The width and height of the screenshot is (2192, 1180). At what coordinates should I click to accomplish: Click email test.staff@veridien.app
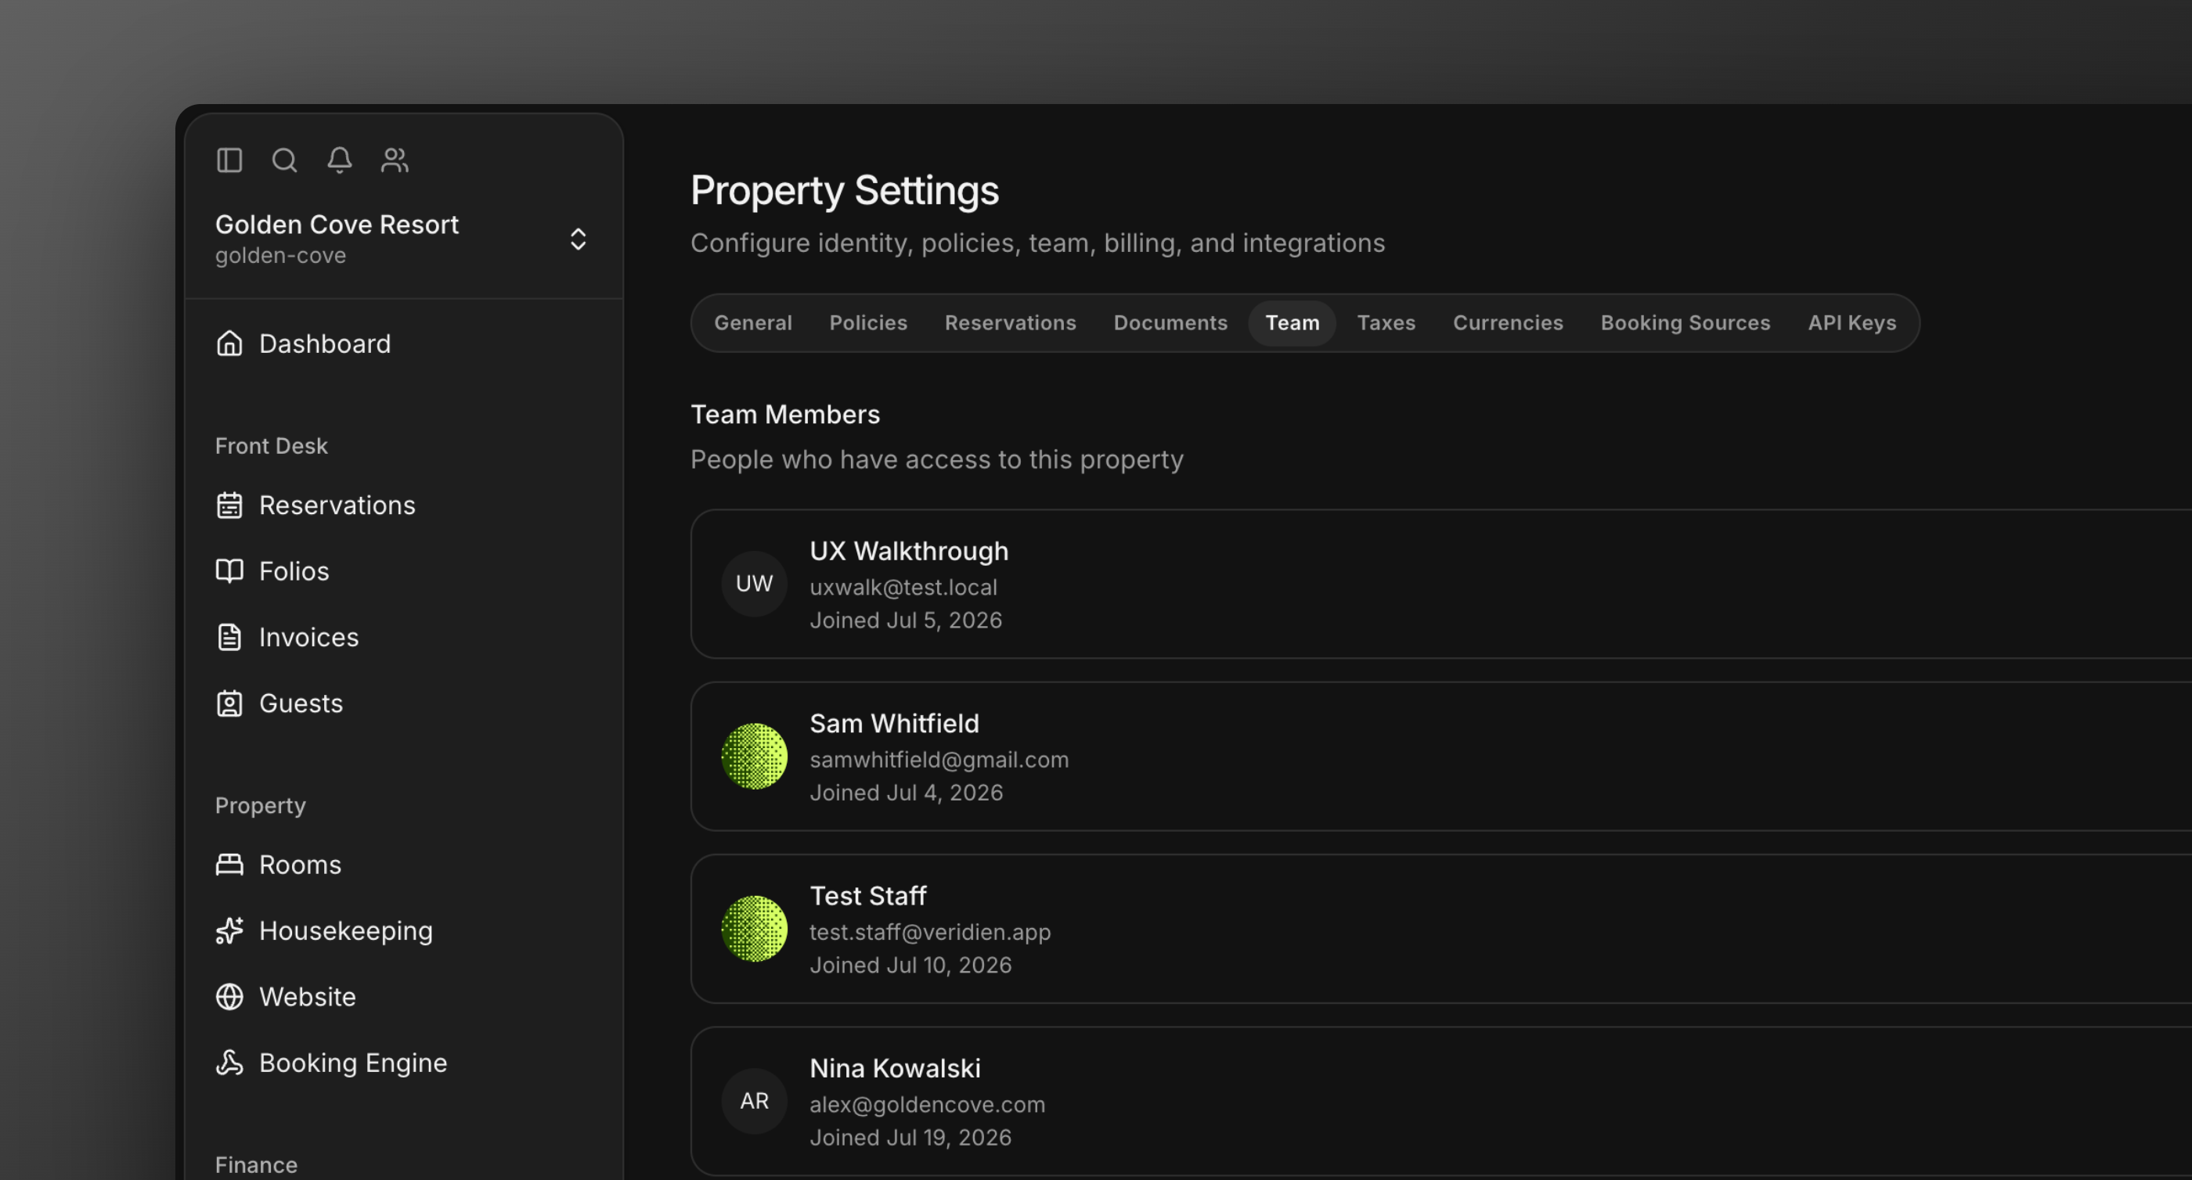[930, 933]
